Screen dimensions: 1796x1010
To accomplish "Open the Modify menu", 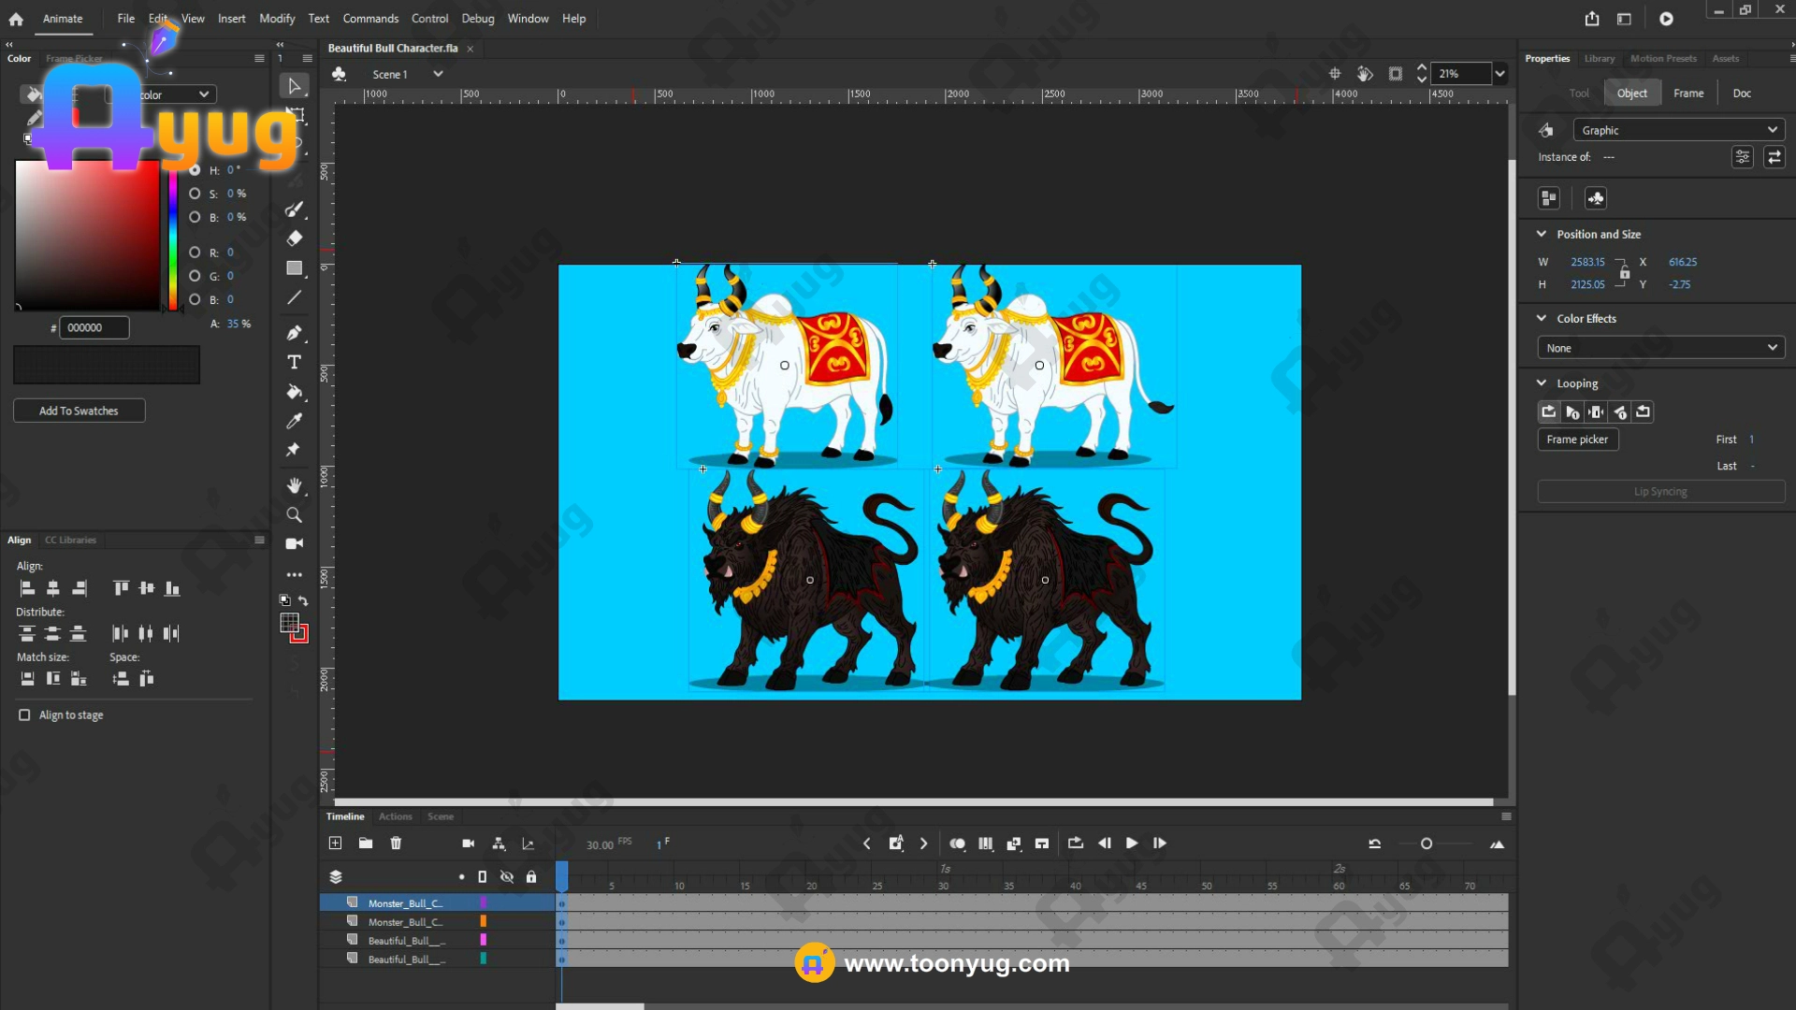I will click(277, 19).
